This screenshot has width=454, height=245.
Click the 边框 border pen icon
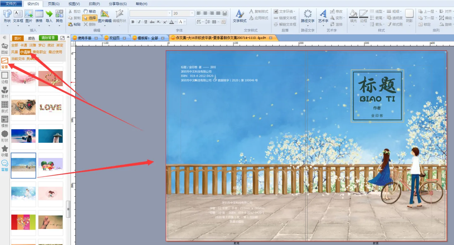pos(364,14)
